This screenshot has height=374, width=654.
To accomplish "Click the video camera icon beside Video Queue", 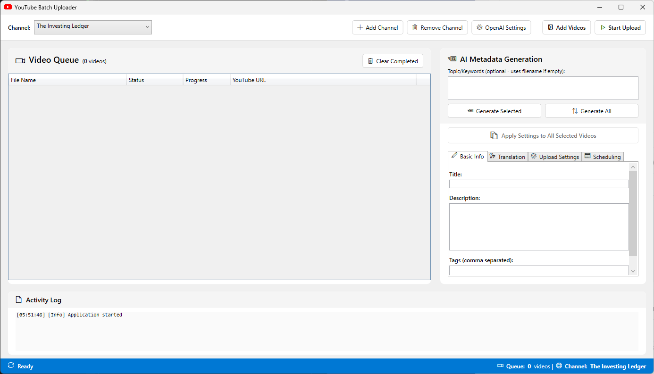I will (x=20, y=61).
